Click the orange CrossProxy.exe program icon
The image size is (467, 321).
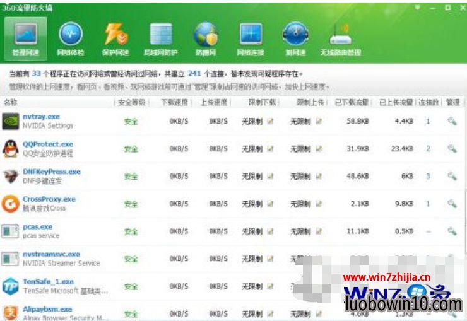11,204
